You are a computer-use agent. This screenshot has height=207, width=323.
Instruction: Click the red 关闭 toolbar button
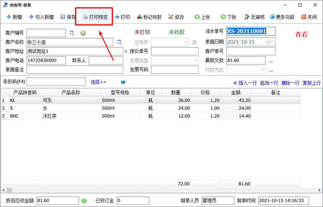pos(309,17)
